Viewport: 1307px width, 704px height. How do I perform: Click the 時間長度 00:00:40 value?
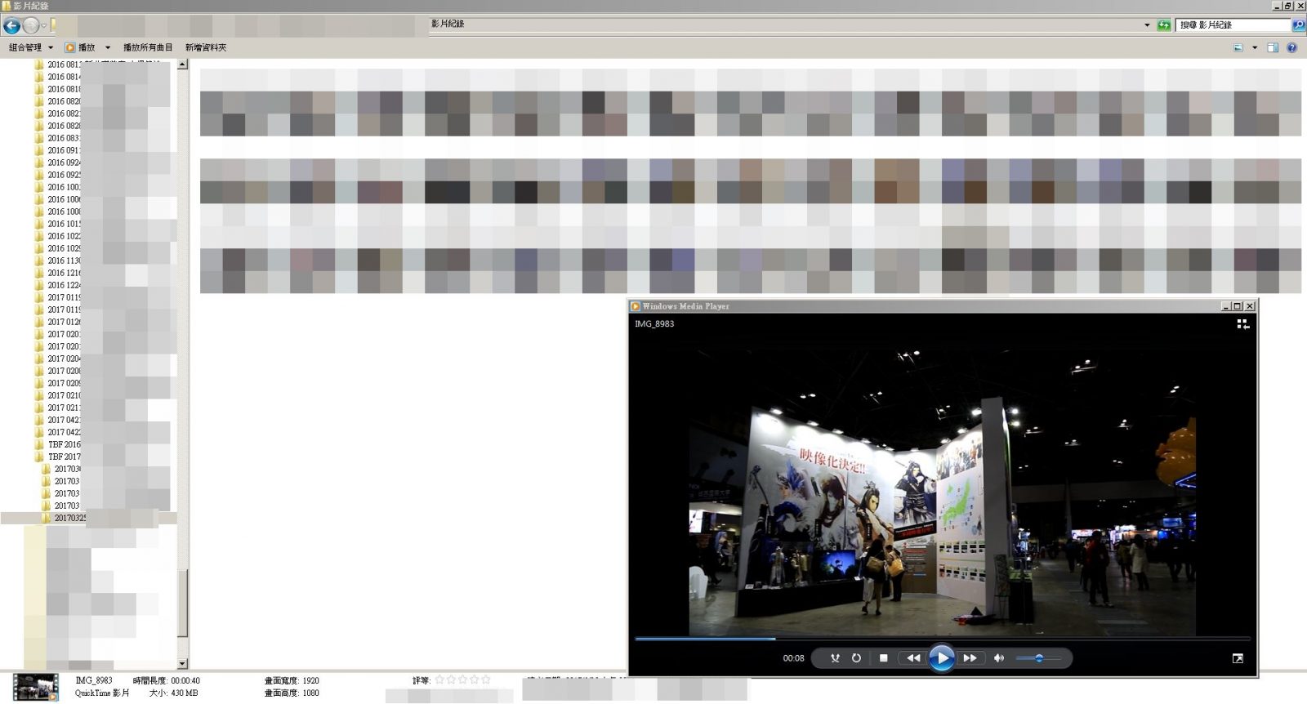click(x=185, y=680)
